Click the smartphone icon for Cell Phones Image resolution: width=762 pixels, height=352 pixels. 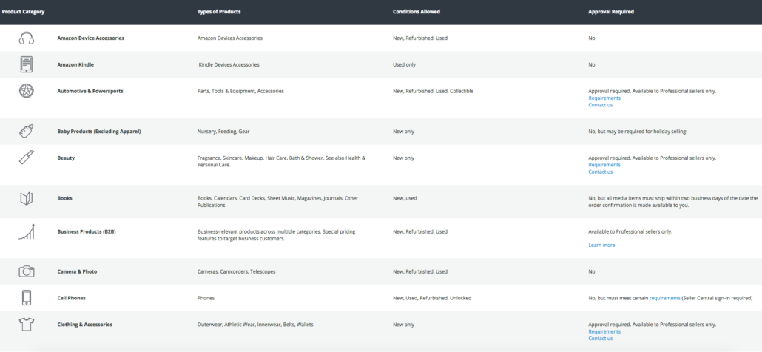(26, 297)
